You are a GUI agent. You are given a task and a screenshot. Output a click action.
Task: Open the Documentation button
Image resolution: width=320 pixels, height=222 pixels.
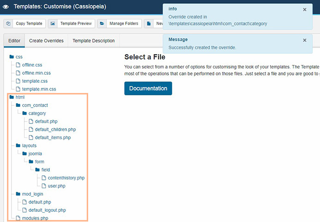pyautogui.click(x=148, y=88)
